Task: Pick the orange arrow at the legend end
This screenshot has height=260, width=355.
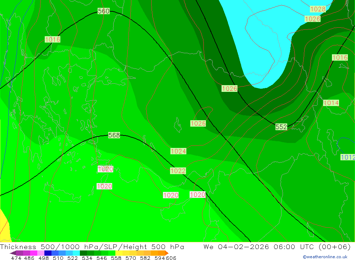Action: pyautogui.click(x=167, y=253)
